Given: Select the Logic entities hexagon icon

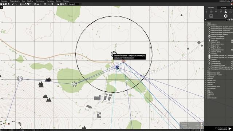Looking at the screenshot, I should pyautogui.click(x=226, y=16).
